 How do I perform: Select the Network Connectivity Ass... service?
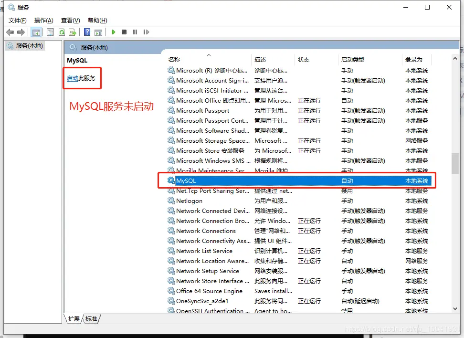[213, 241]
